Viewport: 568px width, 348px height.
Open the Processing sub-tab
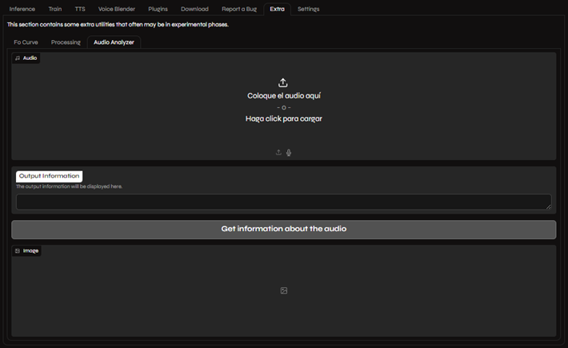(x=66, y=42)
